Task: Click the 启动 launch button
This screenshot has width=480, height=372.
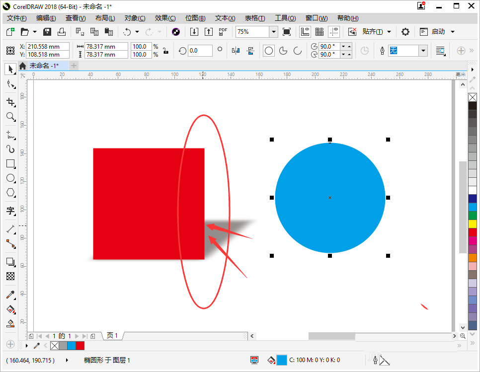Action: [438, 32]
